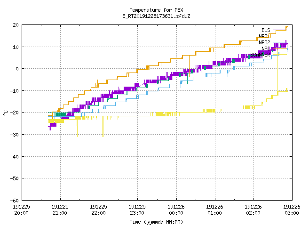Click the x-axis tick label 191225 20:00
The image size is (301, 226).
point(21,210)
